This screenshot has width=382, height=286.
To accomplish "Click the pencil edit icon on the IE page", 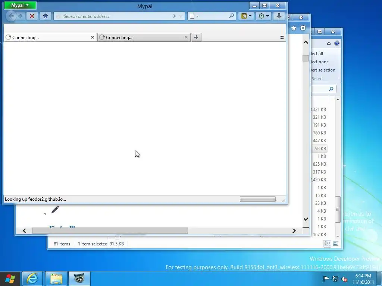I will click(x=55, y=209).
